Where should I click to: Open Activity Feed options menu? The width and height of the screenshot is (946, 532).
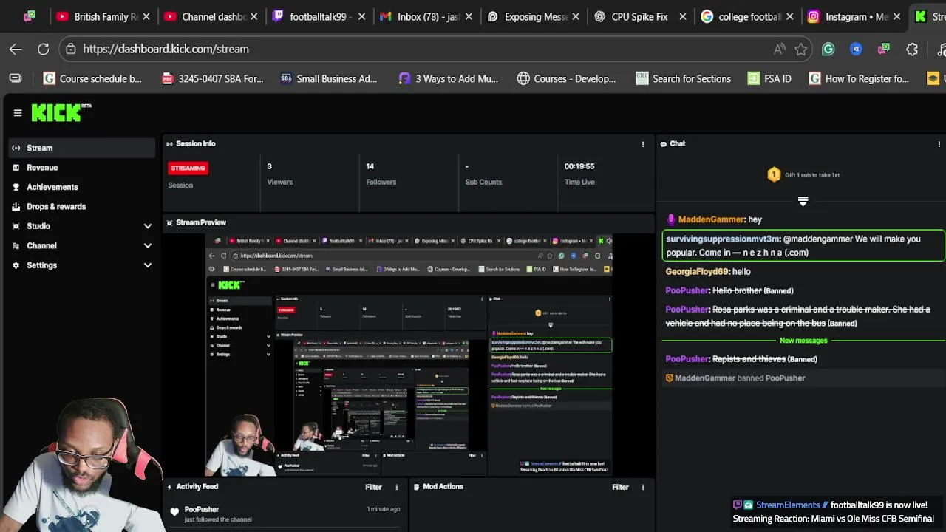[x=396, y=487]
